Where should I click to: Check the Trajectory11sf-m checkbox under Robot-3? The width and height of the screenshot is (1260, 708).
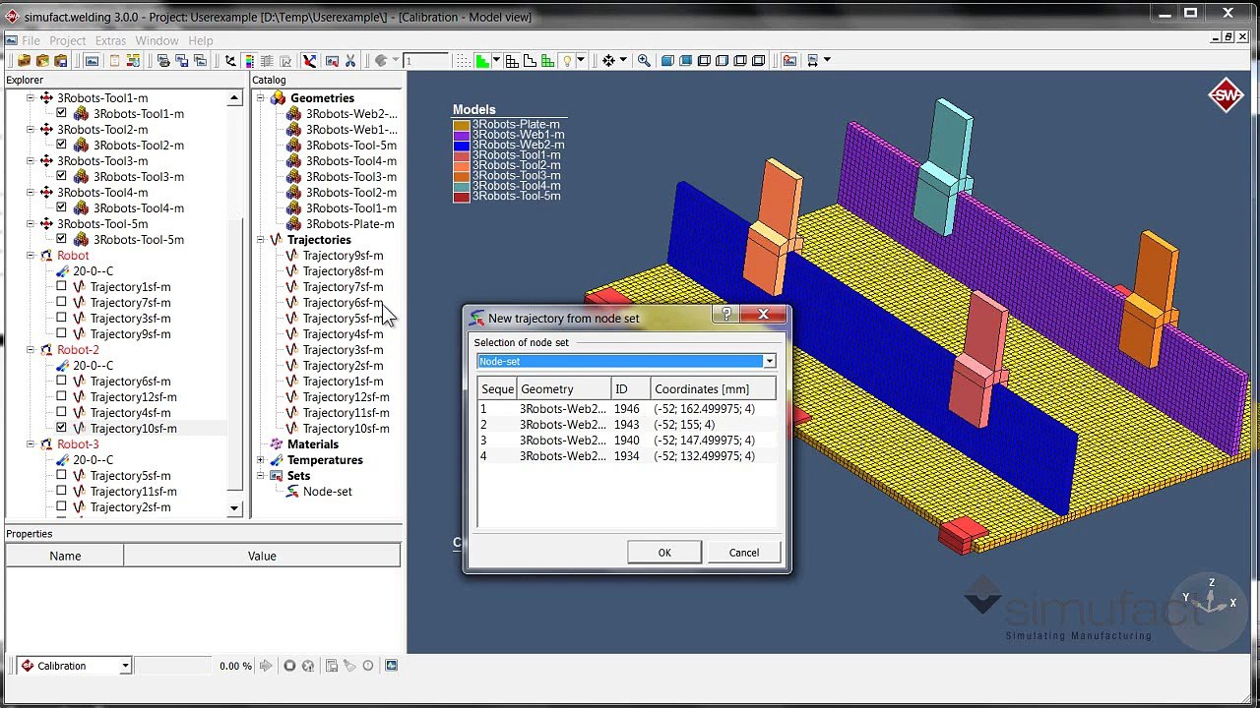click(61, 492)
